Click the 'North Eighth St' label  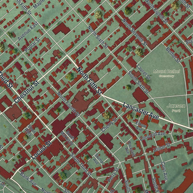(156, 12)
